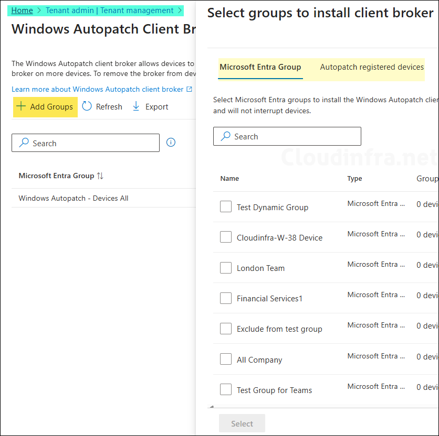Open the Microsoft Entra Group tab
This screenshot has height=436, width=439.
click(x=260, y=67)
